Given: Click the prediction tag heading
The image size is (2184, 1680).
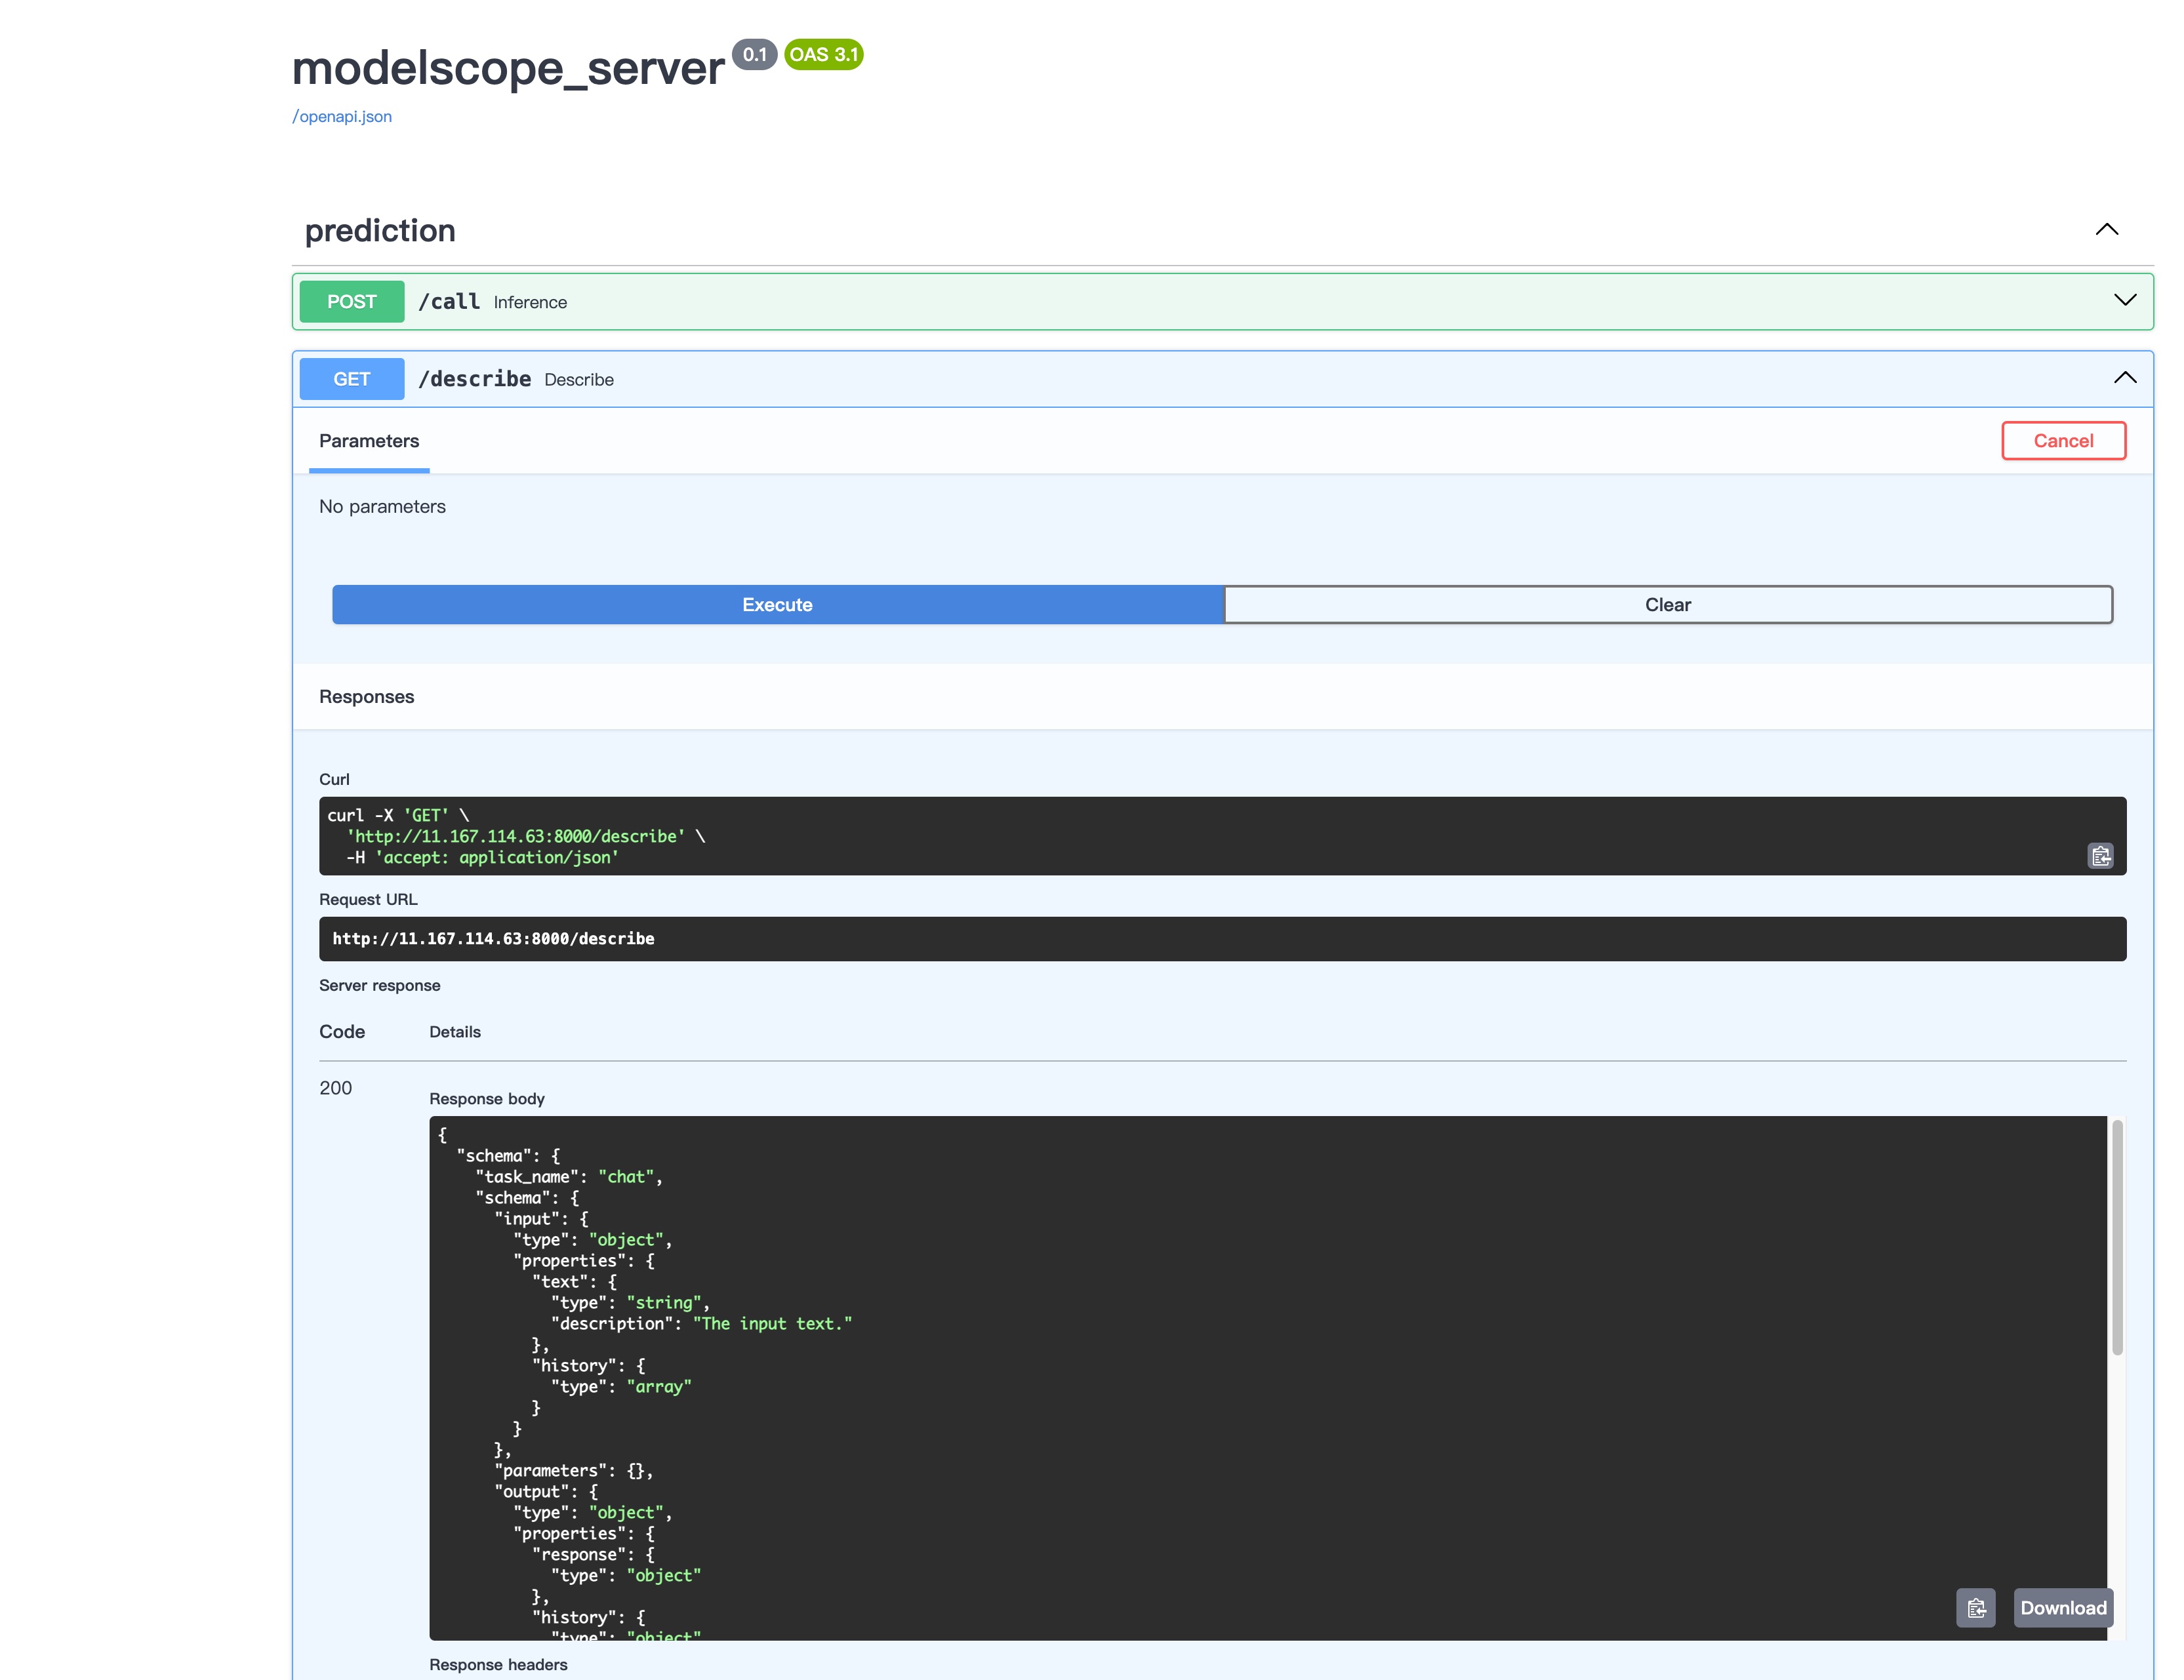Looking at the screenshot, I should [x=380, y=230].
